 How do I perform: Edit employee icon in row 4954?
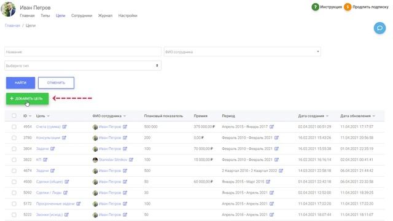pos(125,126)
